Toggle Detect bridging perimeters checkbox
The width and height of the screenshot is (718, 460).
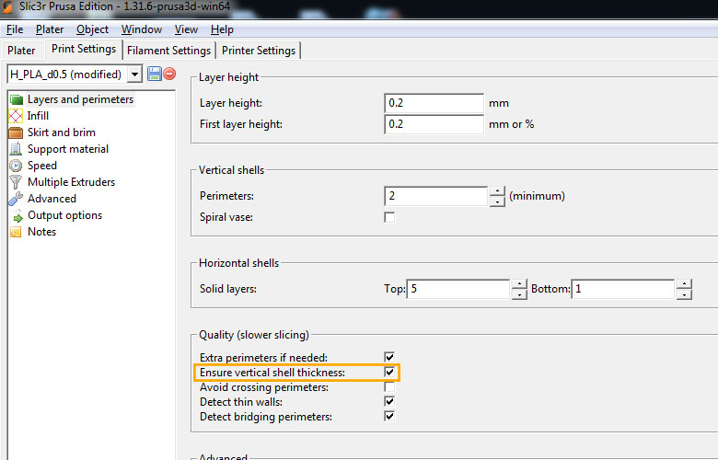tap(389, 416)
